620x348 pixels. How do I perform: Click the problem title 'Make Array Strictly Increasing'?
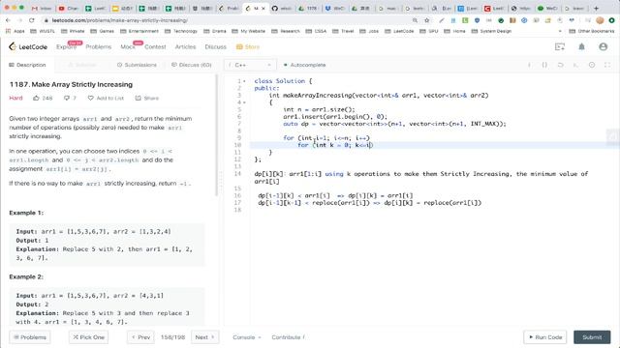[81, 84]
